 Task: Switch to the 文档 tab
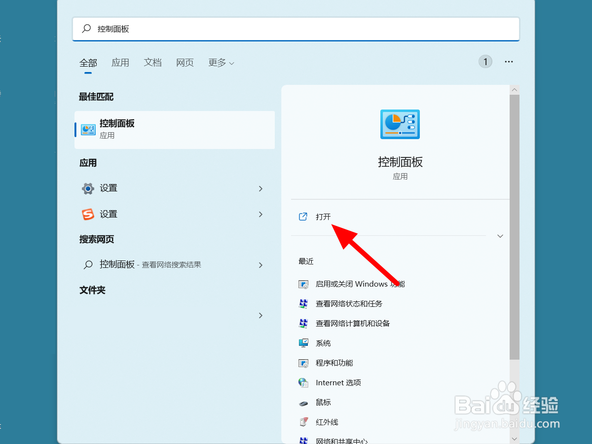153,63
